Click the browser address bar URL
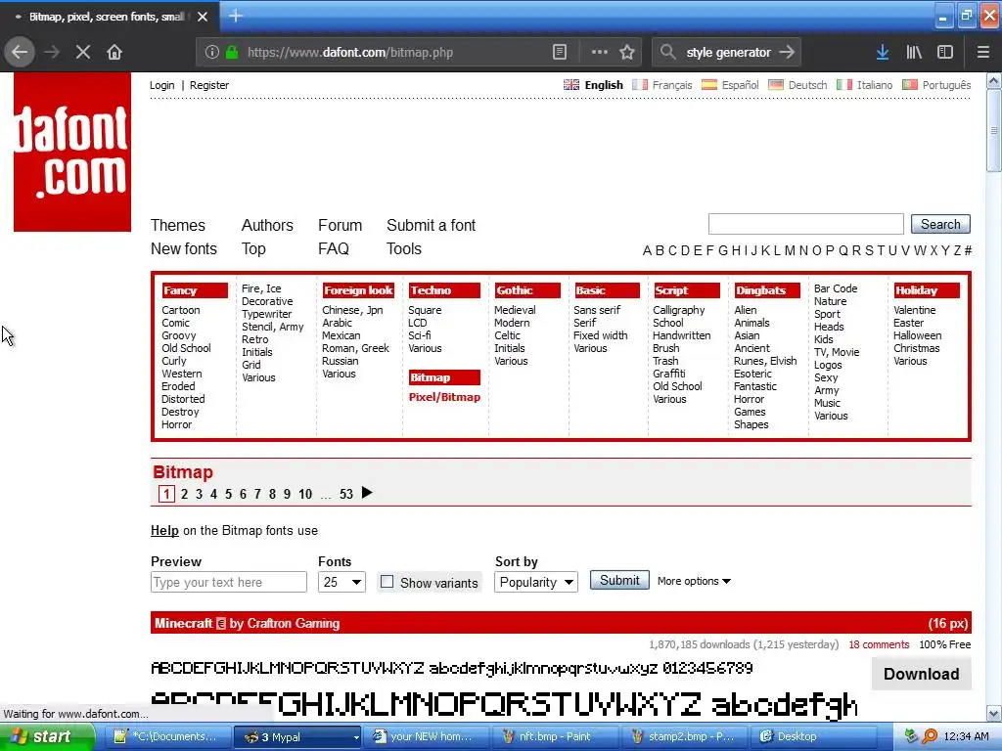The image size is (1002, 751). [x=350, y=53]
